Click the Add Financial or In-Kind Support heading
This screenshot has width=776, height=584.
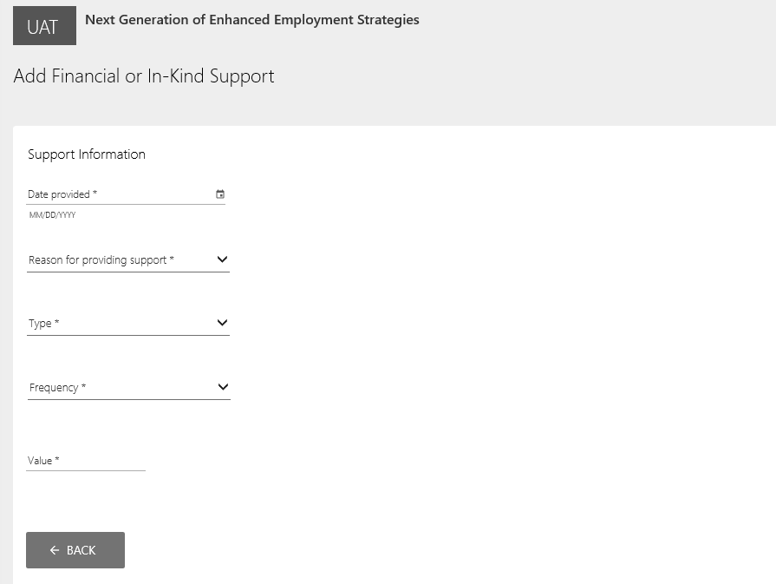pyautogui.click(x=144, y=76)
